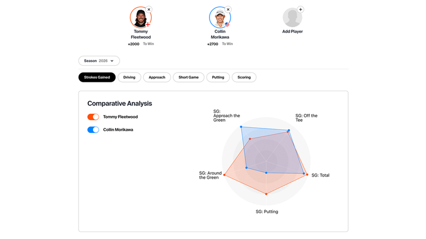Select the Strokes Gained tab
The height and width of the screenshot is (239, 426).
click(97, 77)
